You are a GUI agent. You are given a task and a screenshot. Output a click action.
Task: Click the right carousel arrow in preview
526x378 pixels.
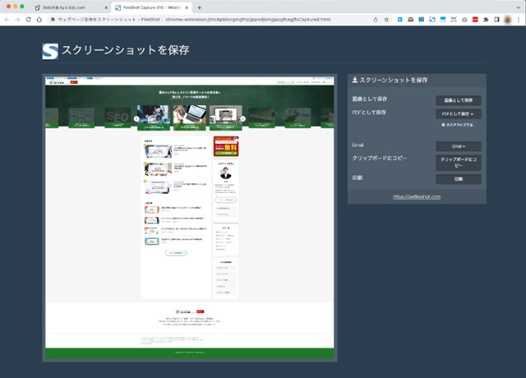point(243,118)
